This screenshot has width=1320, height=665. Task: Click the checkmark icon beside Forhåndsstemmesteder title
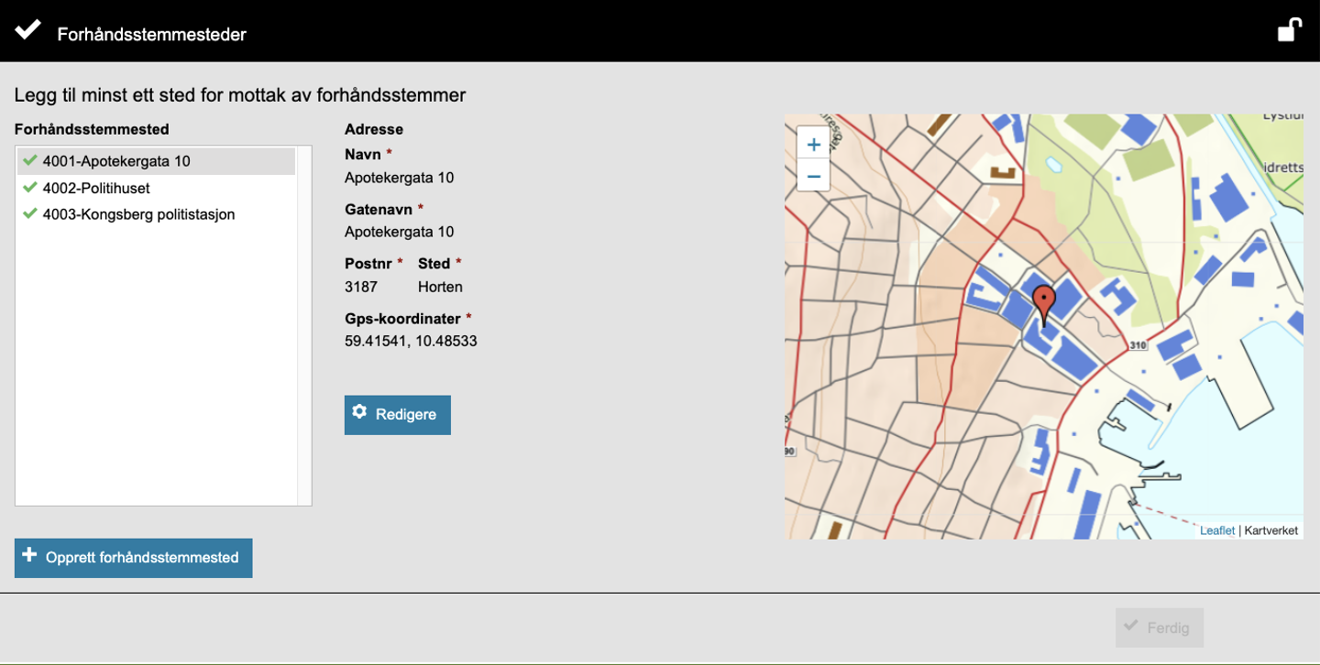coord(28,30)
